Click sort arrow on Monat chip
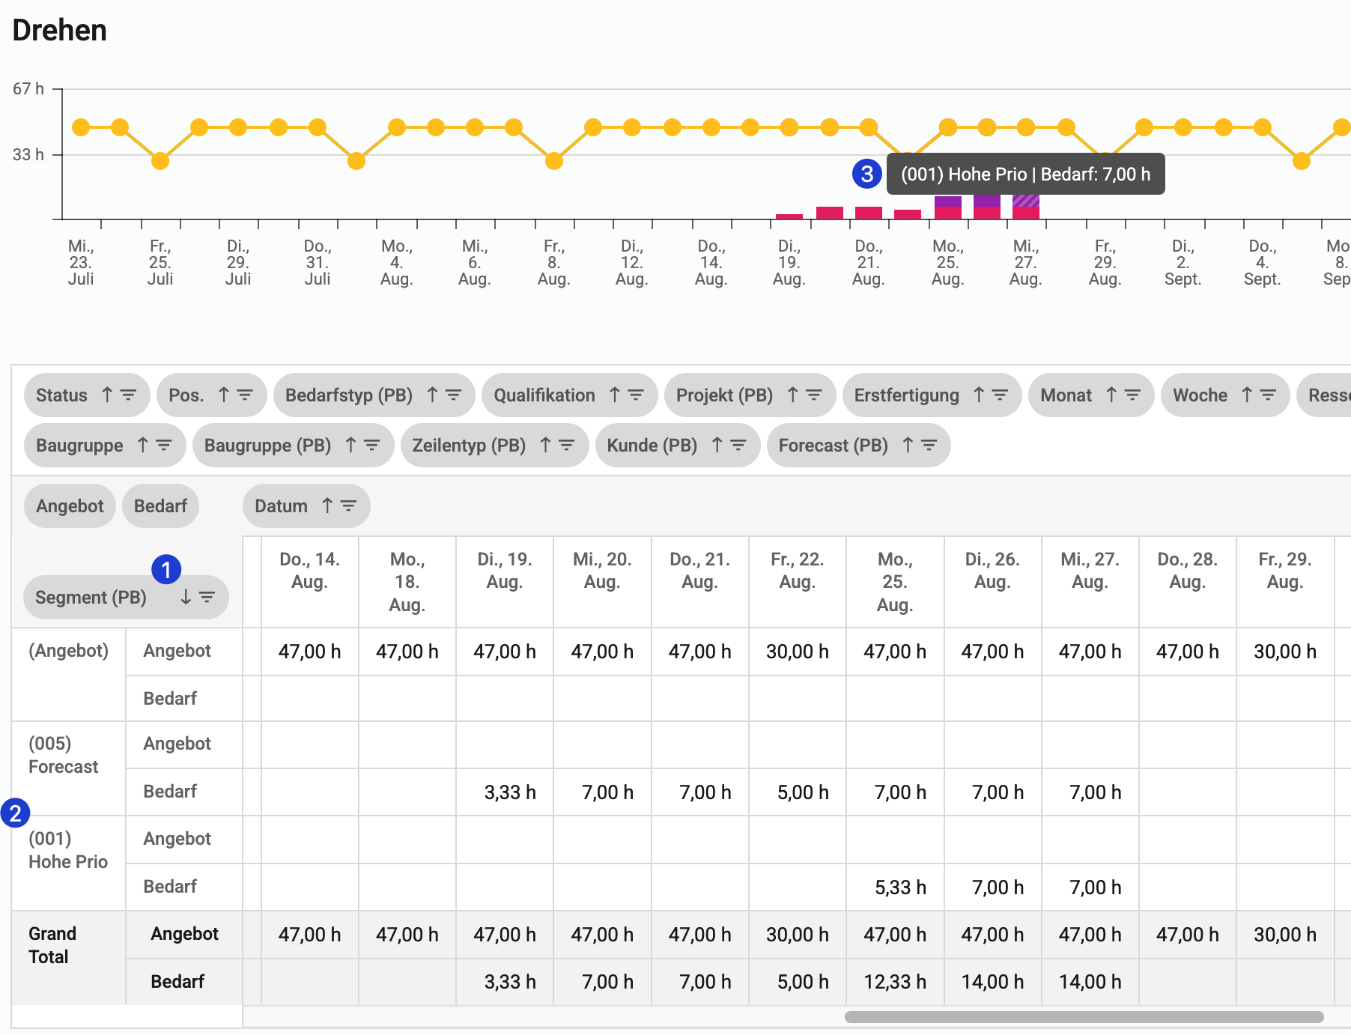This screenshot has height=1035, width=1351. tap(1111, 395)
